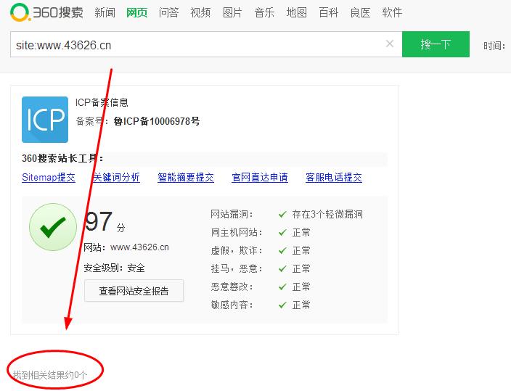Click the 网站: www.43626.cn text
511x391 pixels.
coord(126,247)
